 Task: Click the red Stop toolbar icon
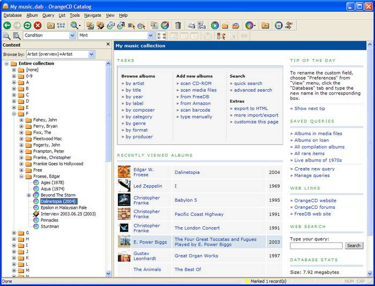pos(37,25)
